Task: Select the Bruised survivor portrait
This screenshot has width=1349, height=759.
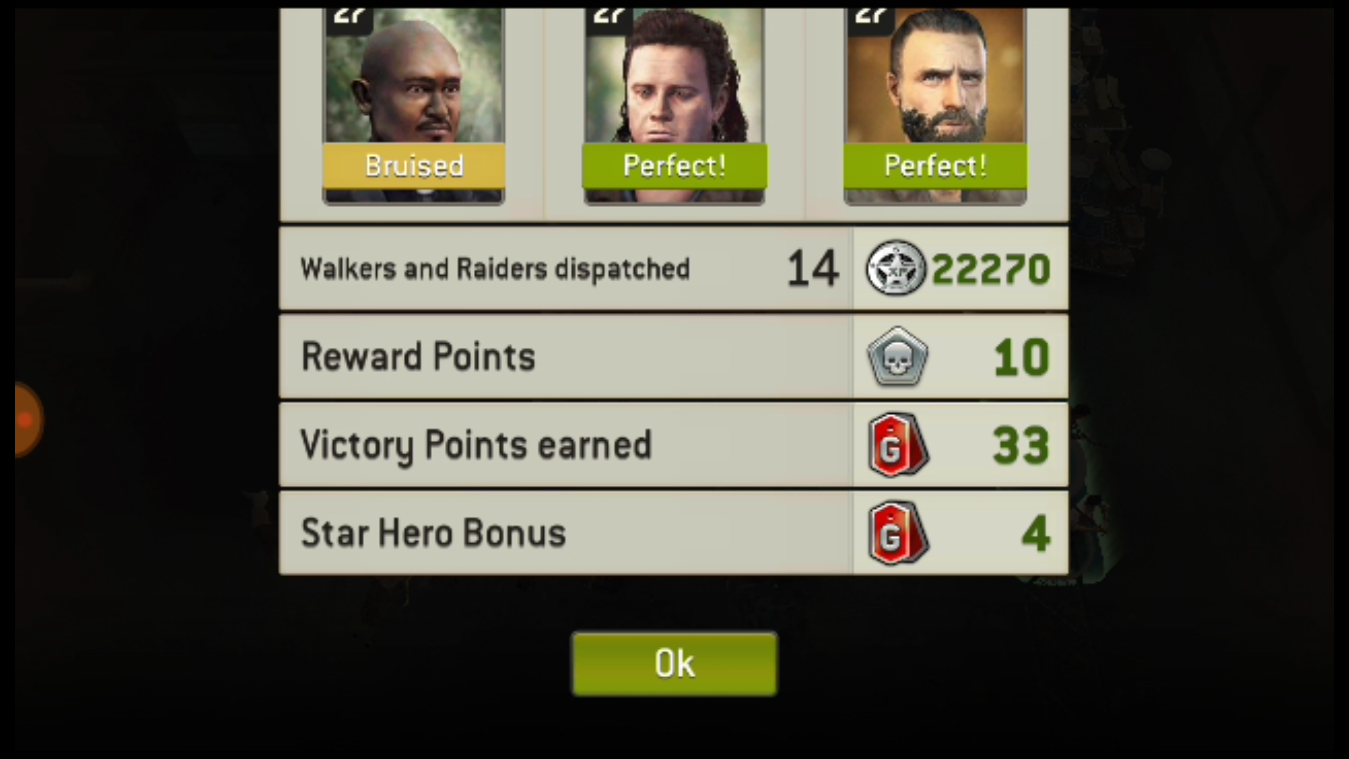Action: (414, 105)
